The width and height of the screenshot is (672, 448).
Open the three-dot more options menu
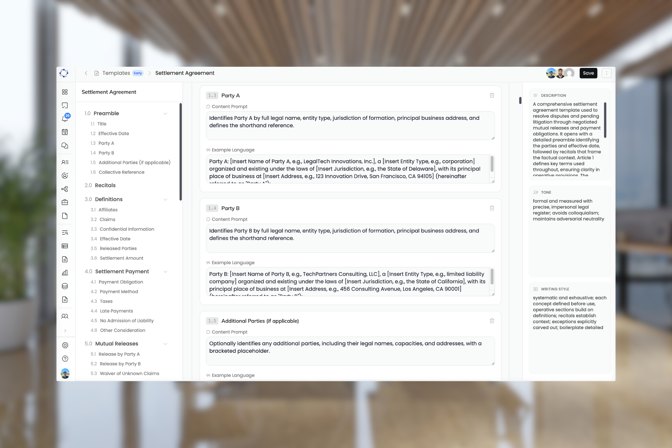pos(606,73)
